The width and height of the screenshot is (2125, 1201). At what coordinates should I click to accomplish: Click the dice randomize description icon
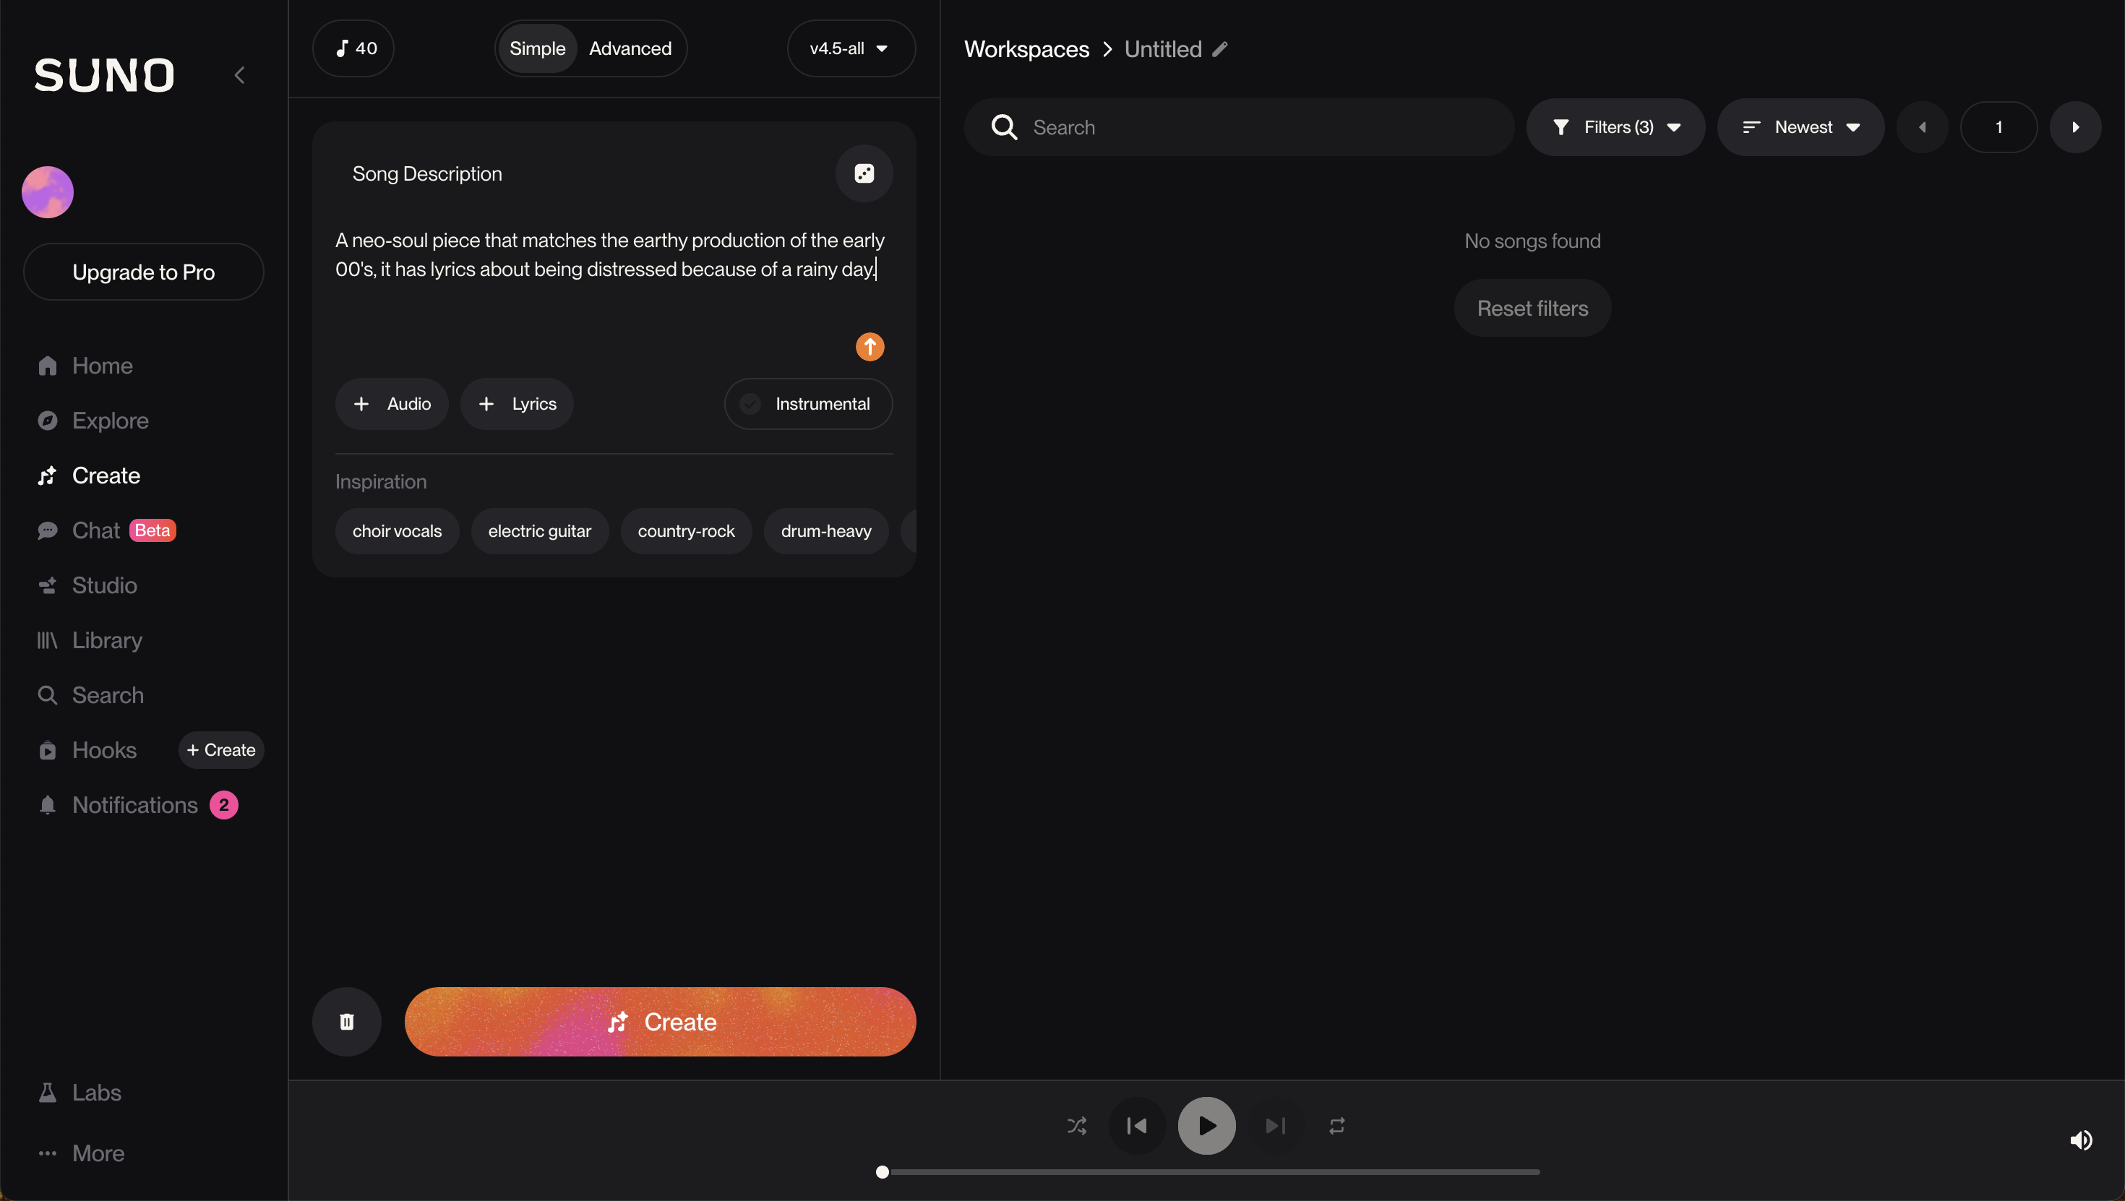pyautogui.click(x=864, y=173)
